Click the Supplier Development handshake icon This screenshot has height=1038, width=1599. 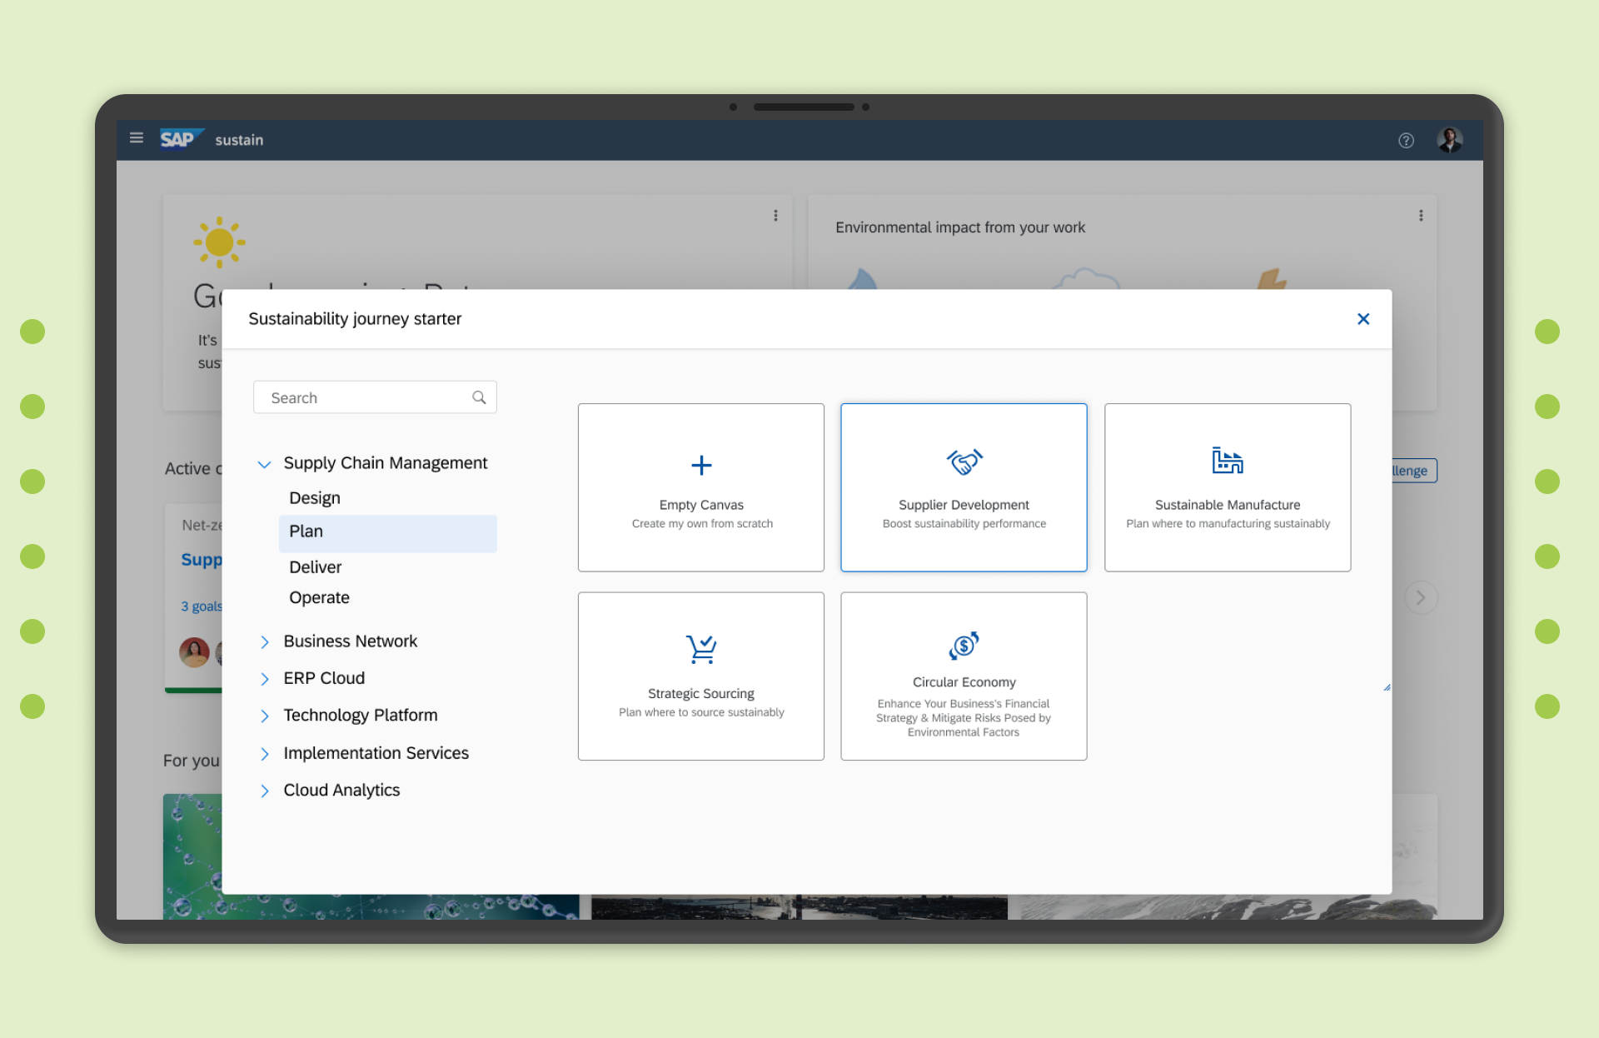click(x=964, y=462)
